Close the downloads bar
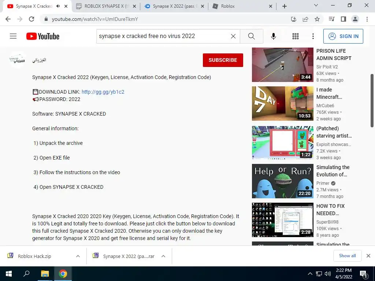 point(368,256)
